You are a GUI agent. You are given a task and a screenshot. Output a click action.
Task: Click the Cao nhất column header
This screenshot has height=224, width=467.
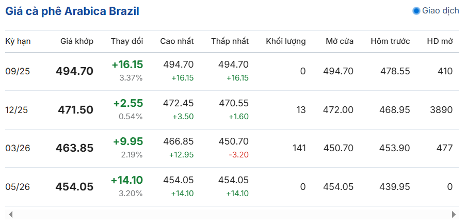point(177,41)
